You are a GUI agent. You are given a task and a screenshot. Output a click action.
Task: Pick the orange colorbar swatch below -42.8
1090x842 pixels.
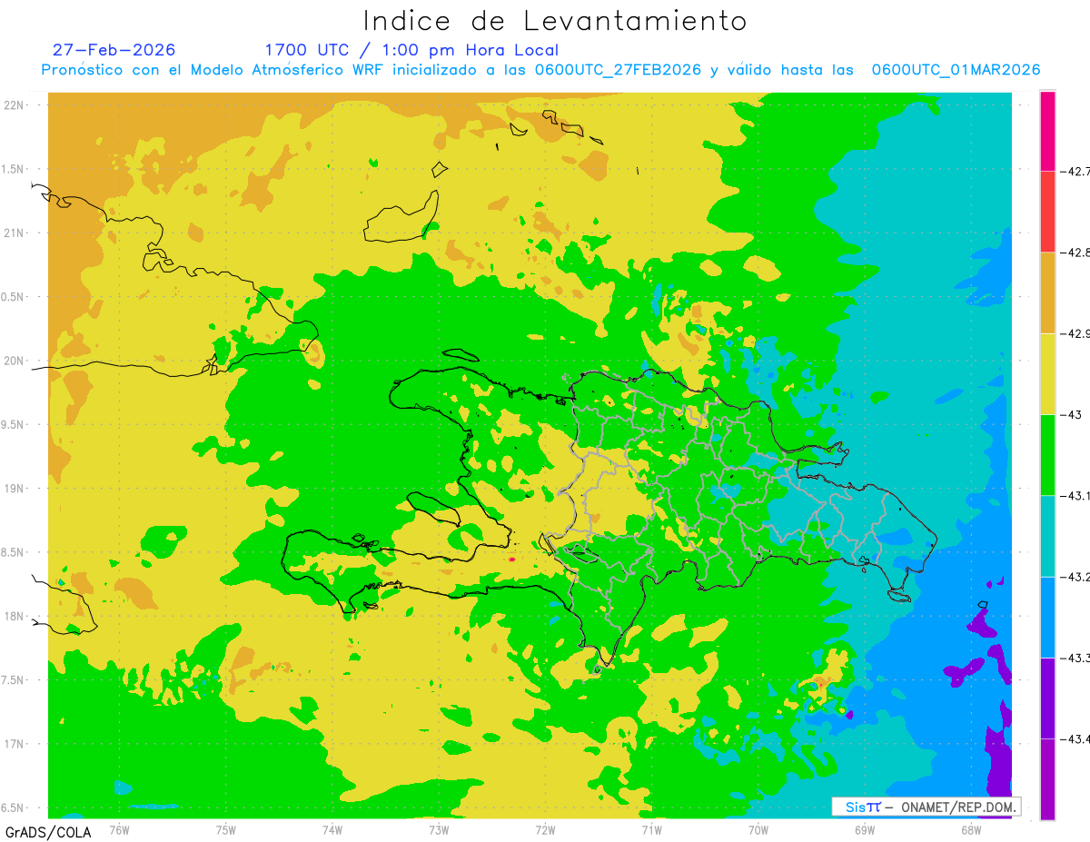pyautogui.click(x=1047, y=292)
